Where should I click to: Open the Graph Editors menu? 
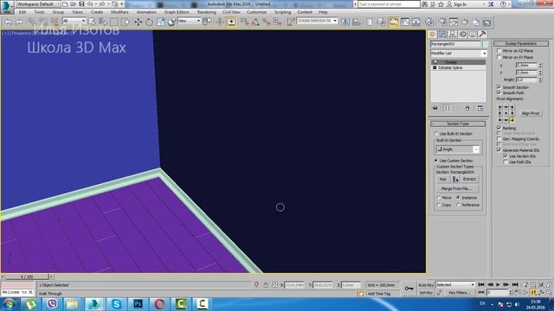177,12
